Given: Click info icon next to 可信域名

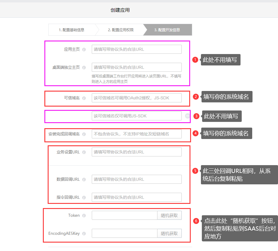Looking at the screenshot, I should [84, 98].
